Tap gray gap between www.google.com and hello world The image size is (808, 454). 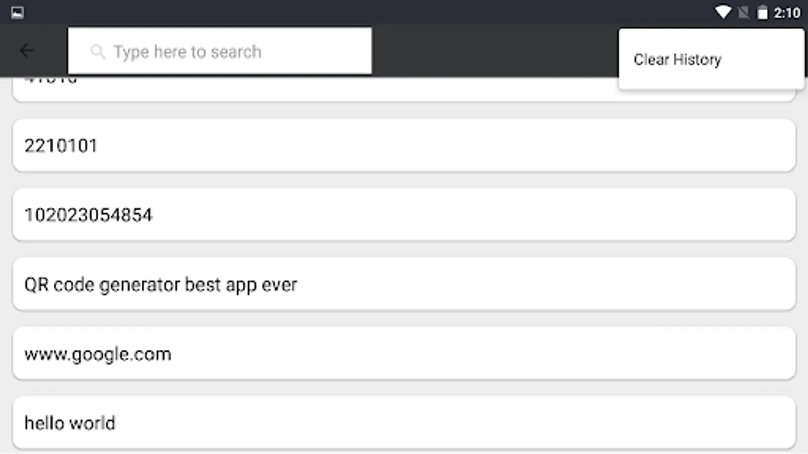click(x=404, y=388)
